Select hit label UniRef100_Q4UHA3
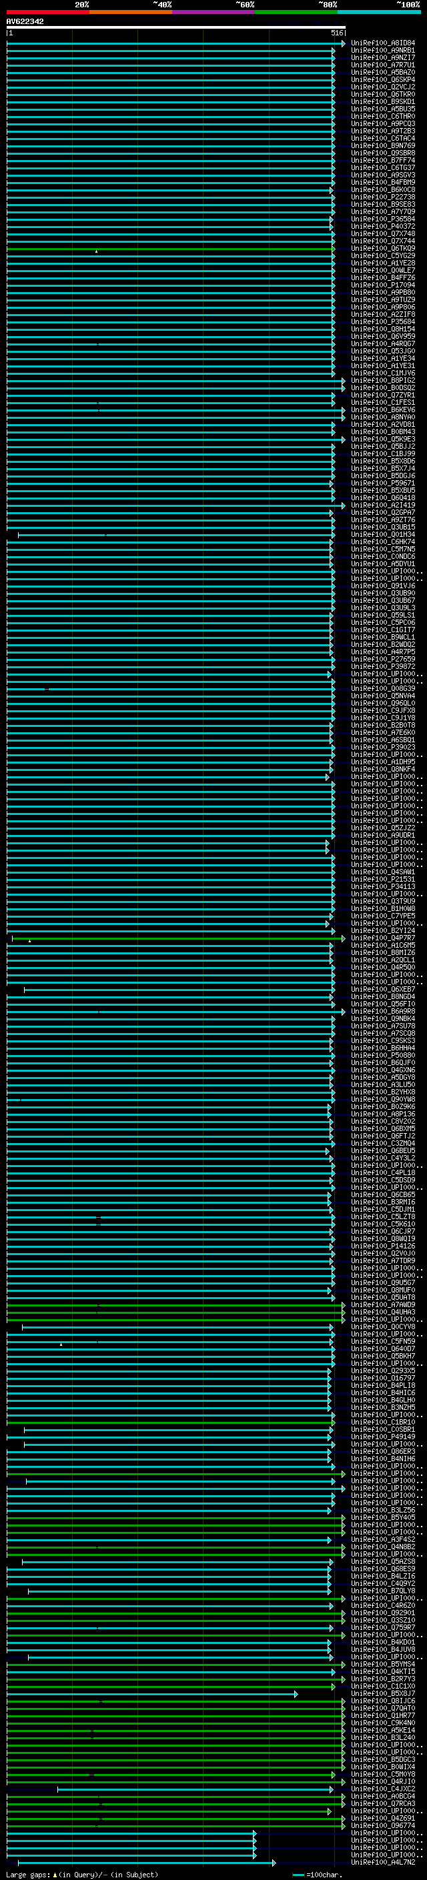Viewport: 427px width, 1880px height. click(x=383, y=1312)
